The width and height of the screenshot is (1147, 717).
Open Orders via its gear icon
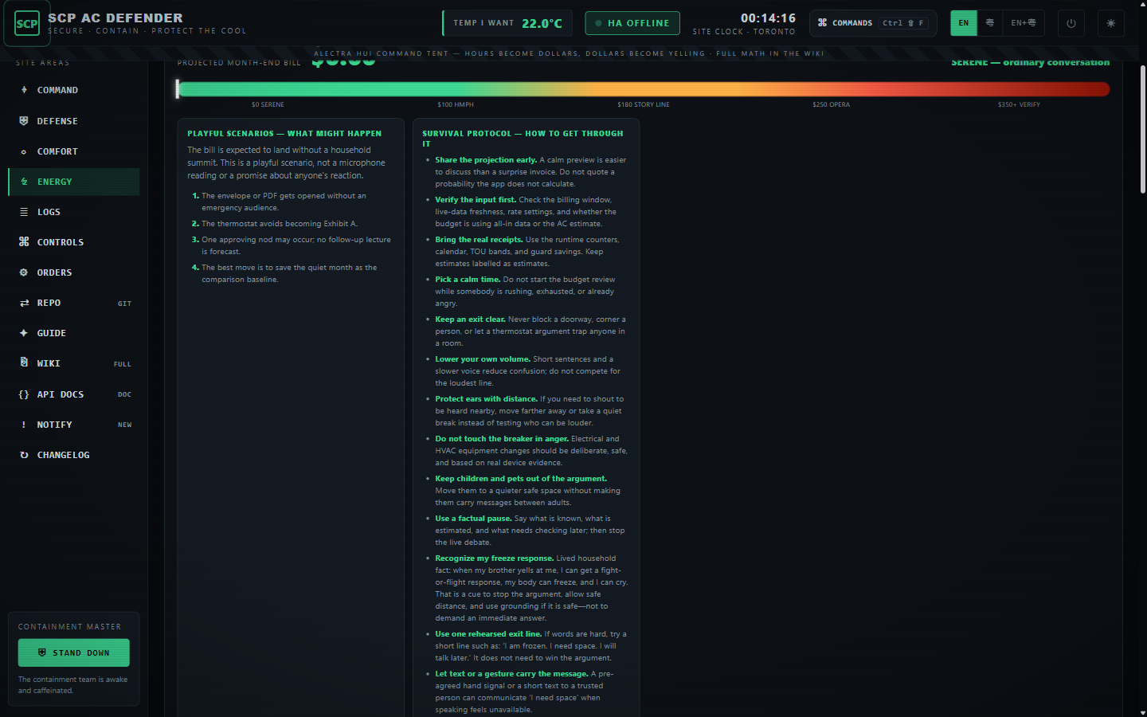[24, 272]
